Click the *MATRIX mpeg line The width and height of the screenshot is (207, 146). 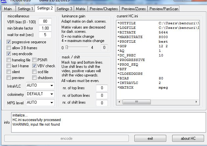[143, 88]
